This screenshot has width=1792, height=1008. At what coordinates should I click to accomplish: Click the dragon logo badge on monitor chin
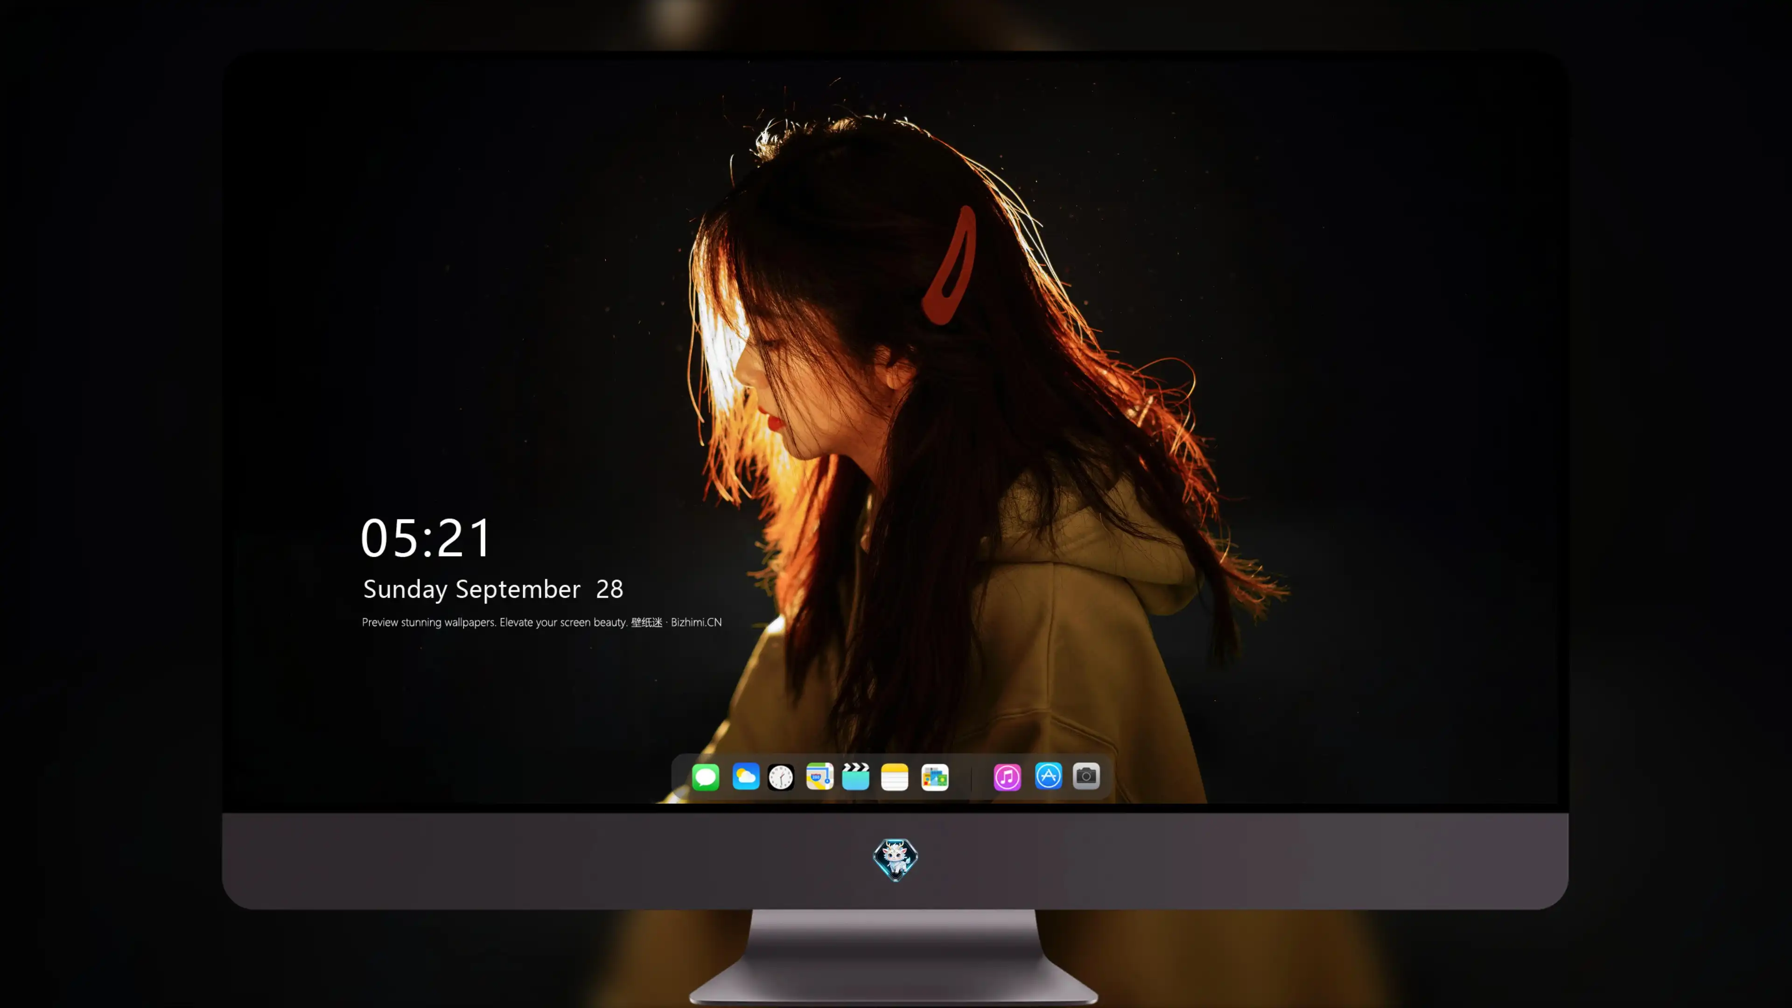tap(896, 860)
